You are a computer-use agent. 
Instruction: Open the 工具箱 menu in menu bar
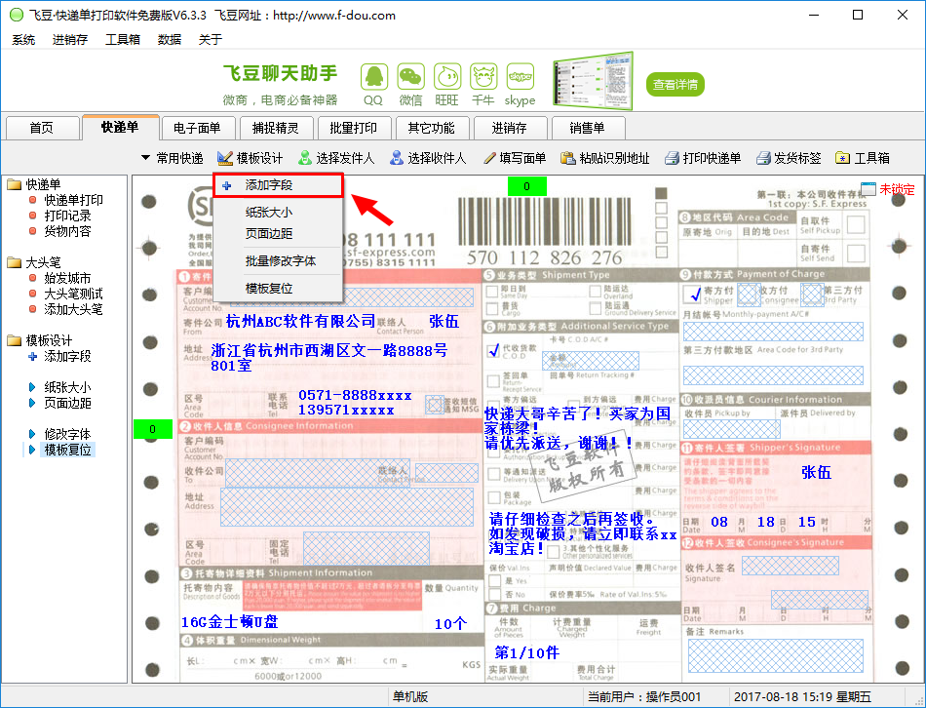[x=122, y=40]
